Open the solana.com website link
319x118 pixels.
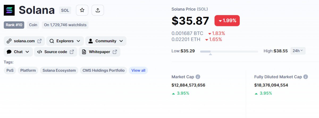click(24, 41)
